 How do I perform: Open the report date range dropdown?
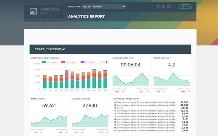pos(104,7)
